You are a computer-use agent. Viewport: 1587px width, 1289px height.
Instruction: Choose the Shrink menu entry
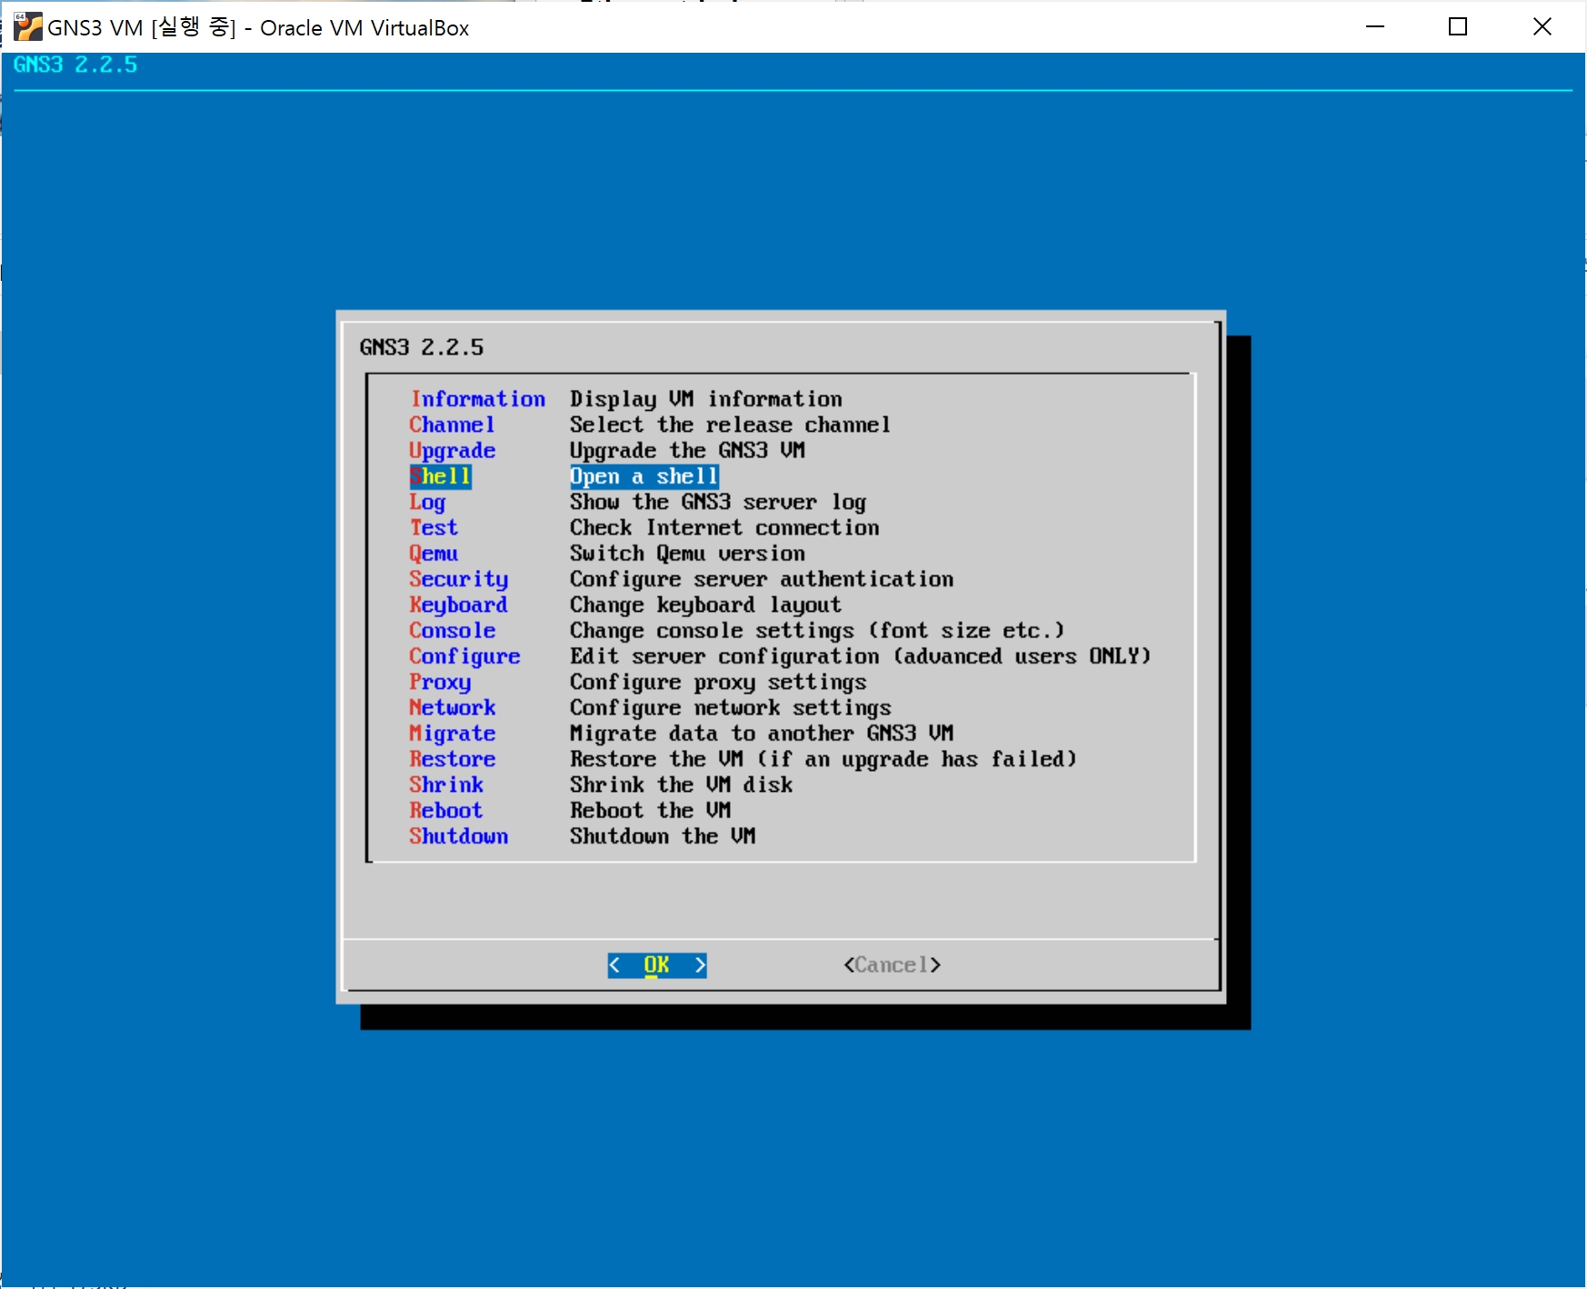click(446, 784)
